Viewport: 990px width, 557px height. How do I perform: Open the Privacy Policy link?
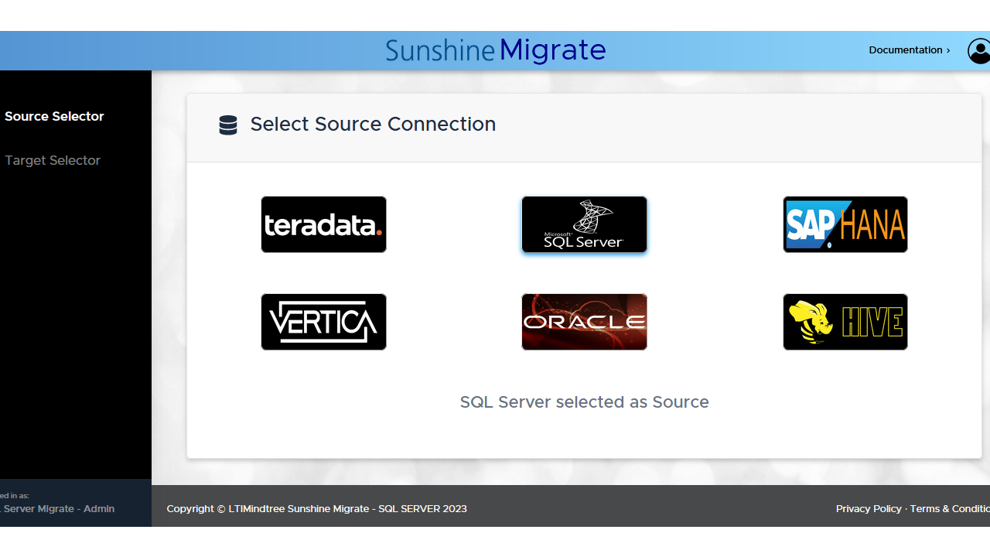869,508
